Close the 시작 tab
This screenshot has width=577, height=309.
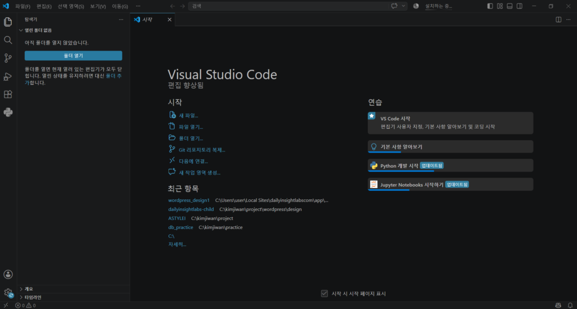pyautogui.click(x=170, y=20)
